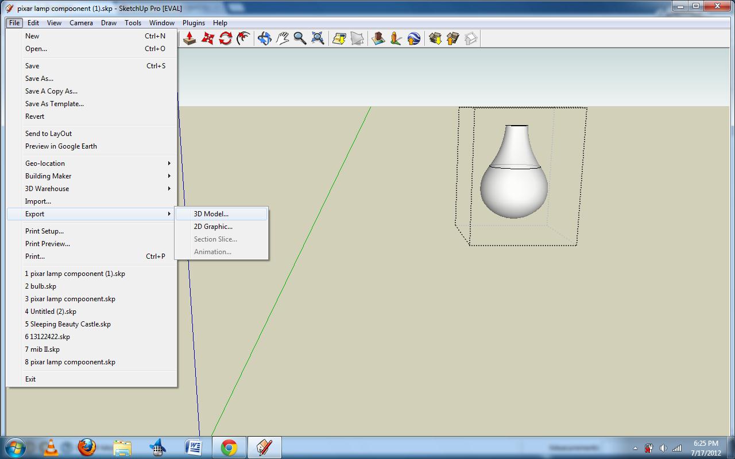This screenshot has width=735, height=459.
Task: Open recent file 4 Untitled (2).skp
Action: tap(92, 312)
